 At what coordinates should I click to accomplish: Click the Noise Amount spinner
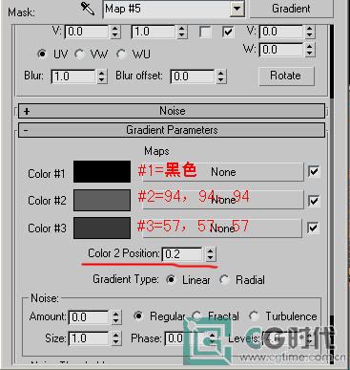click(116, 317)
